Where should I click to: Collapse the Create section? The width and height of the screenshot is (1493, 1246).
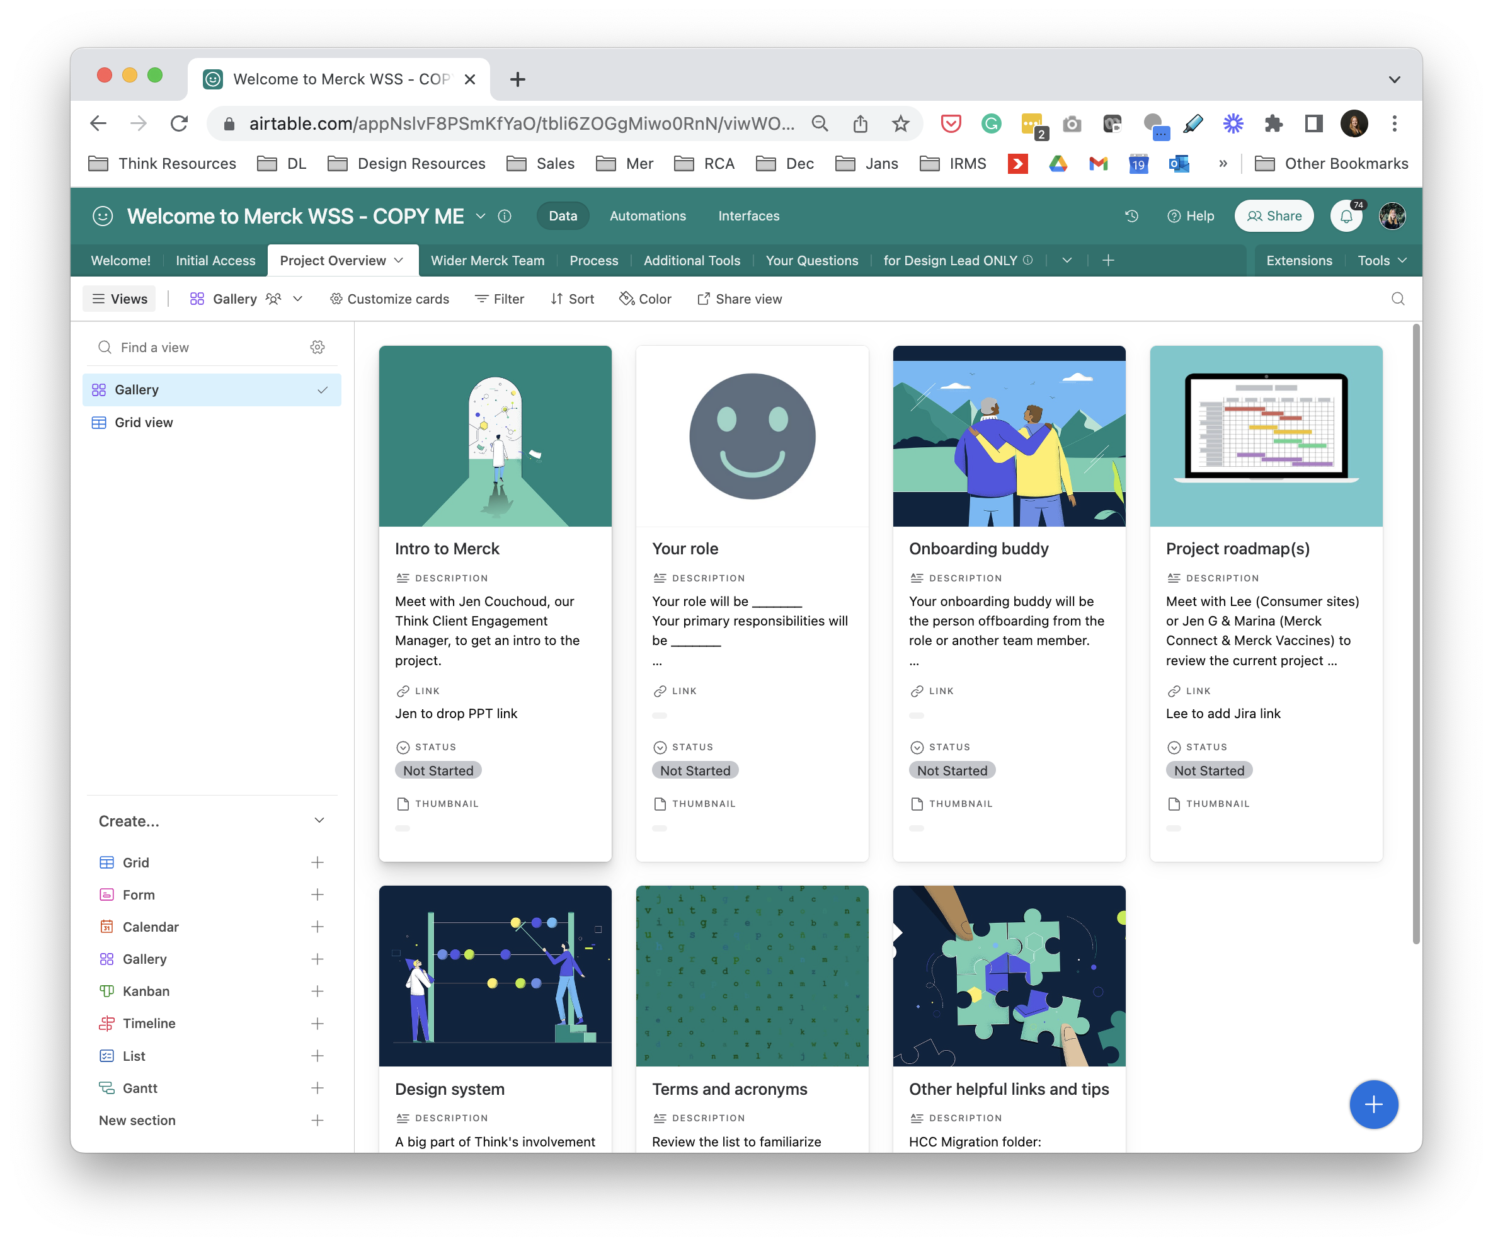319,820
